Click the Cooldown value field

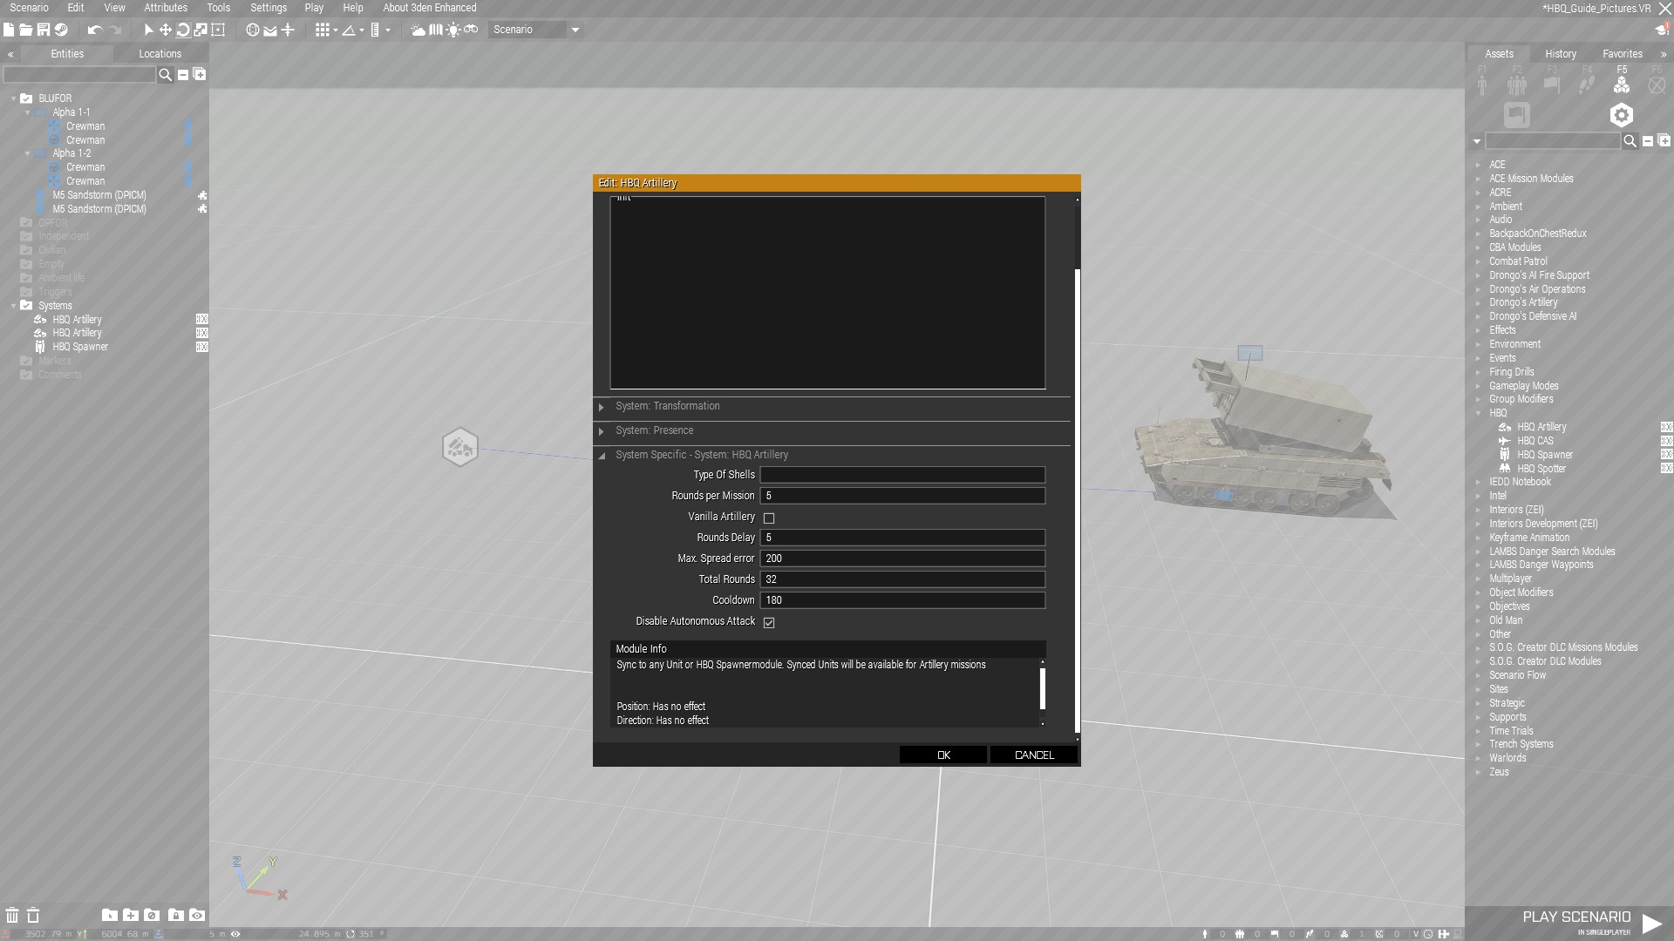(902, 600)
